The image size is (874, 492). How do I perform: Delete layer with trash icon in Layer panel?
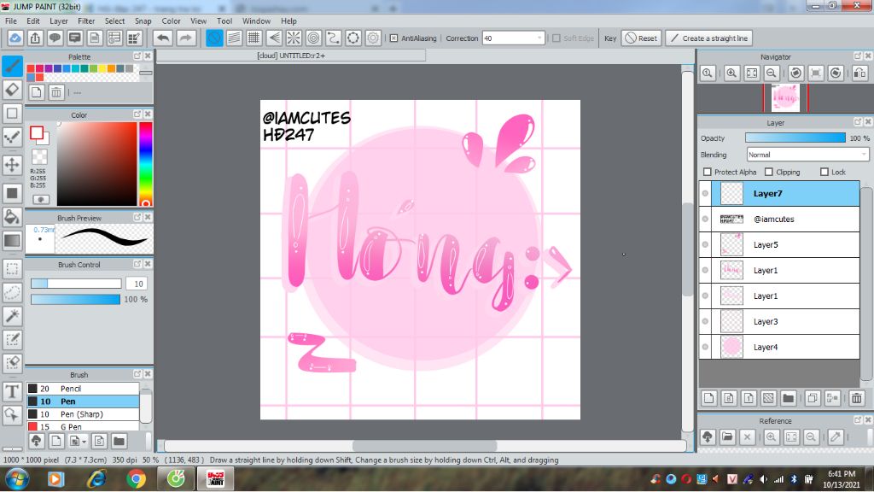coord(857,398)
